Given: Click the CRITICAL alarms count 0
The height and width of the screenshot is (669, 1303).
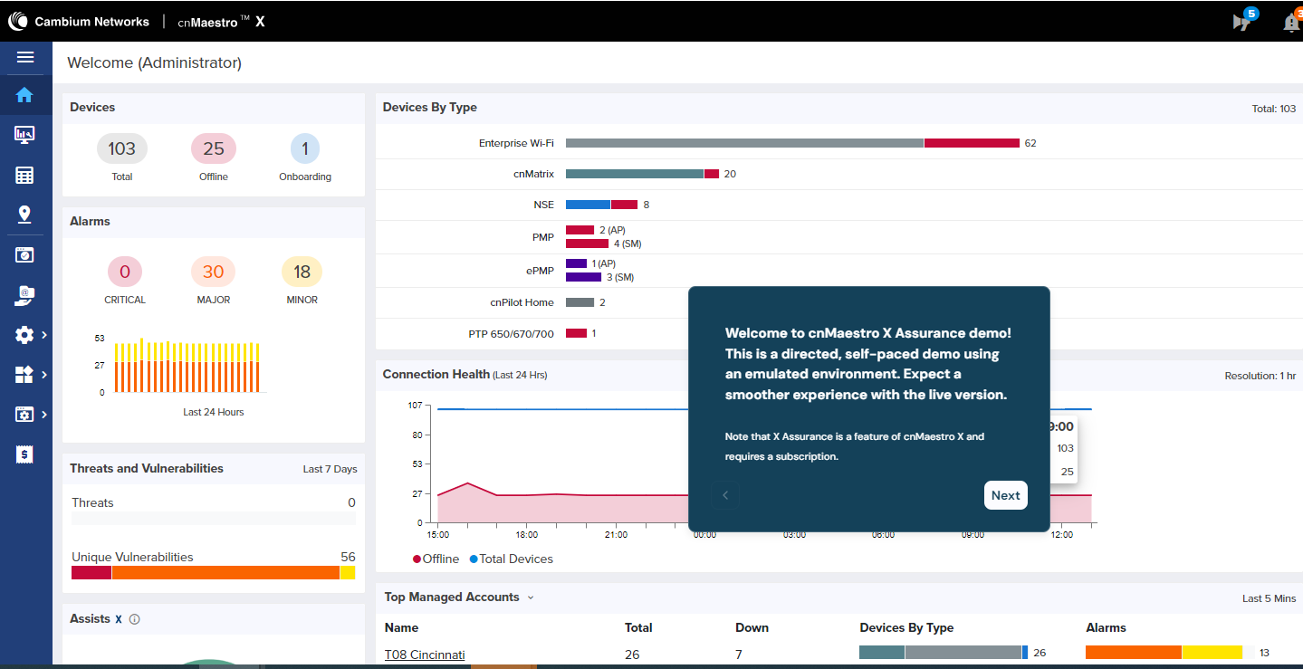Looking at the screenshot, I should pos(125,272).
